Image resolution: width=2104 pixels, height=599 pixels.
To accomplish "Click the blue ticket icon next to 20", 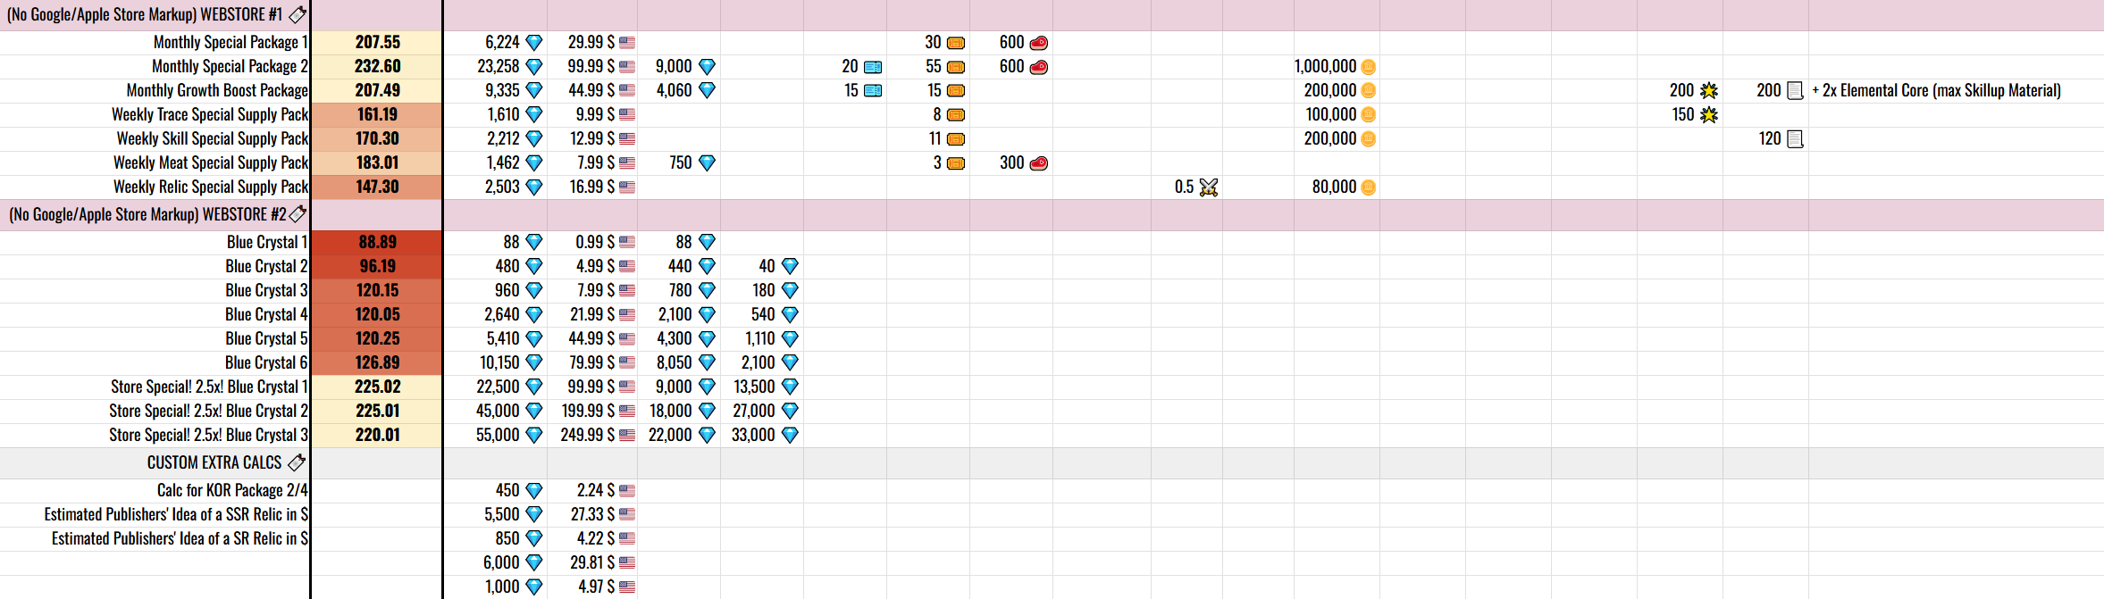I will click(873, 67).
